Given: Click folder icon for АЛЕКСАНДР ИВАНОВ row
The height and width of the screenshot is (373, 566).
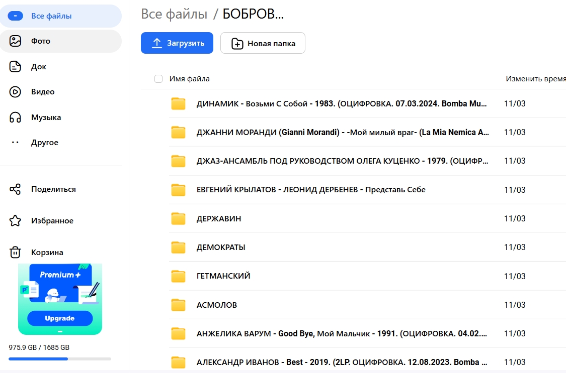Looking at the screenshot, I should tap(178, 362).
